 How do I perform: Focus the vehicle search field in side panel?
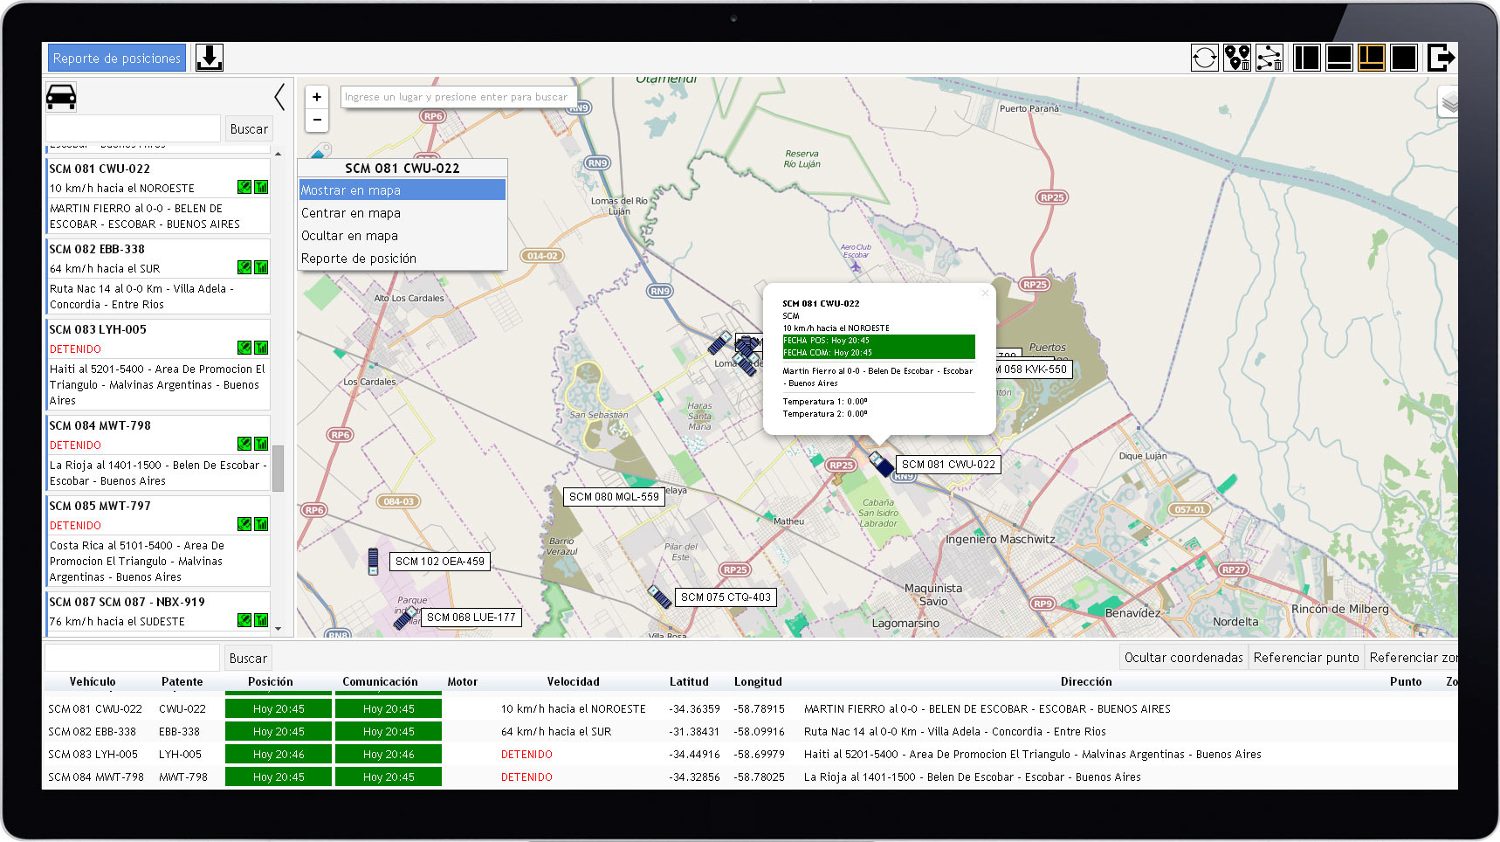(133, 128)
